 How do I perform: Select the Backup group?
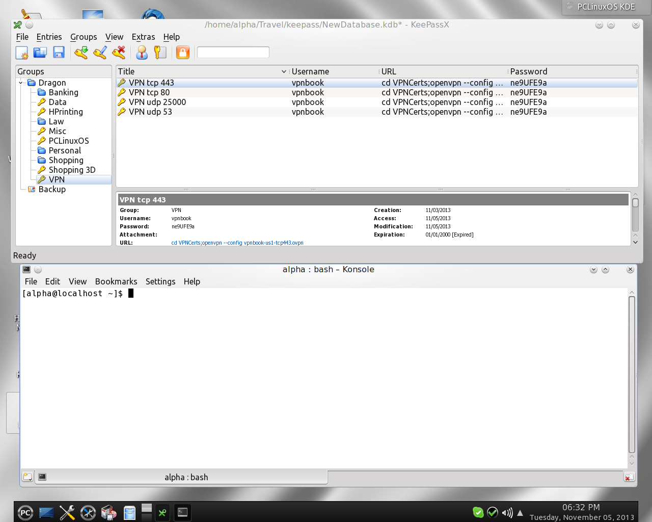point(52,189)
